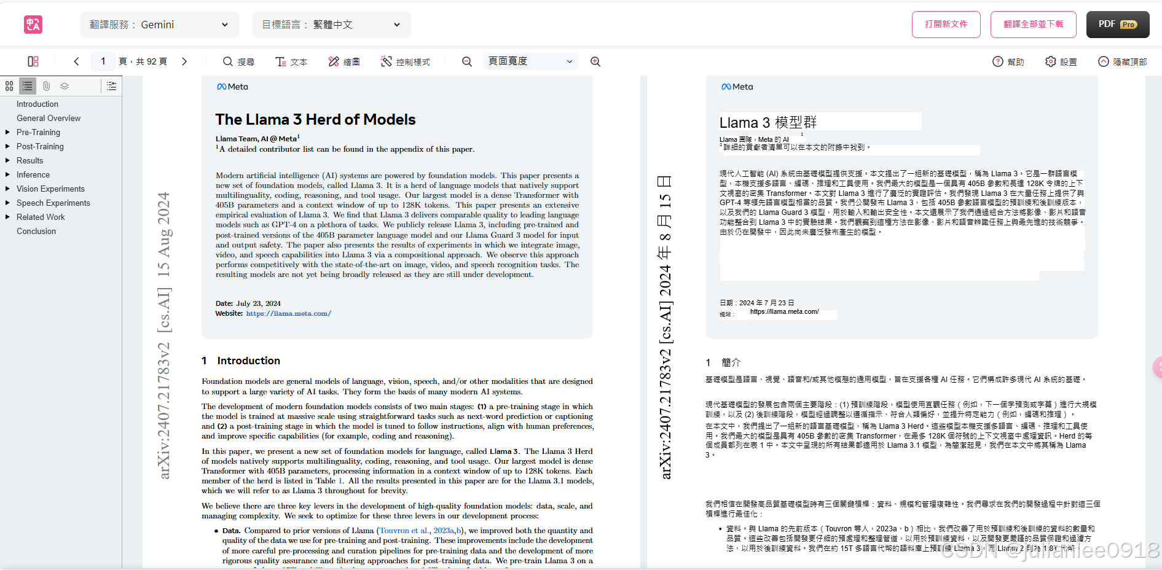
Task: Click the translator app logo icon
Action: point(33,25)
